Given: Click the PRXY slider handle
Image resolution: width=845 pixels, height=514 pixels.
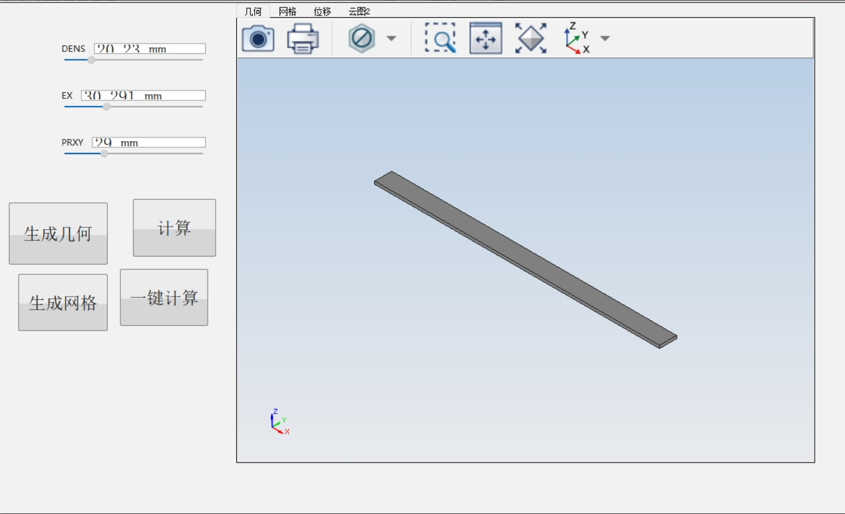Looking at the screenshot, I should click(104, 154).
